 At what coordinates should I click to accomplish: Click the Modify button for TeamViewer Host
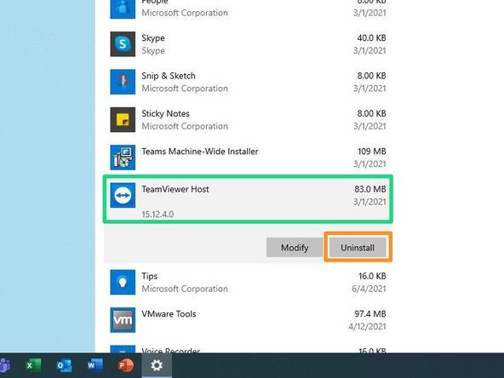click(295, 248)
